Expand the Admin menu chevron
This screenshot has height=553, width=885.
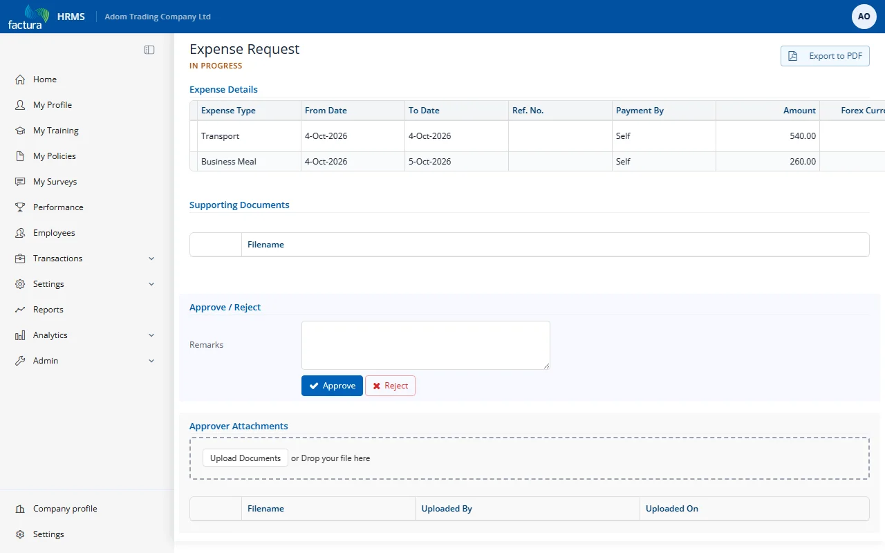click(151, 361)
